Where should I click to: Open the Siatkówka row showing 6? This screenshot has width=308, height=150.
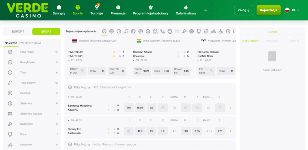[32, 103]
